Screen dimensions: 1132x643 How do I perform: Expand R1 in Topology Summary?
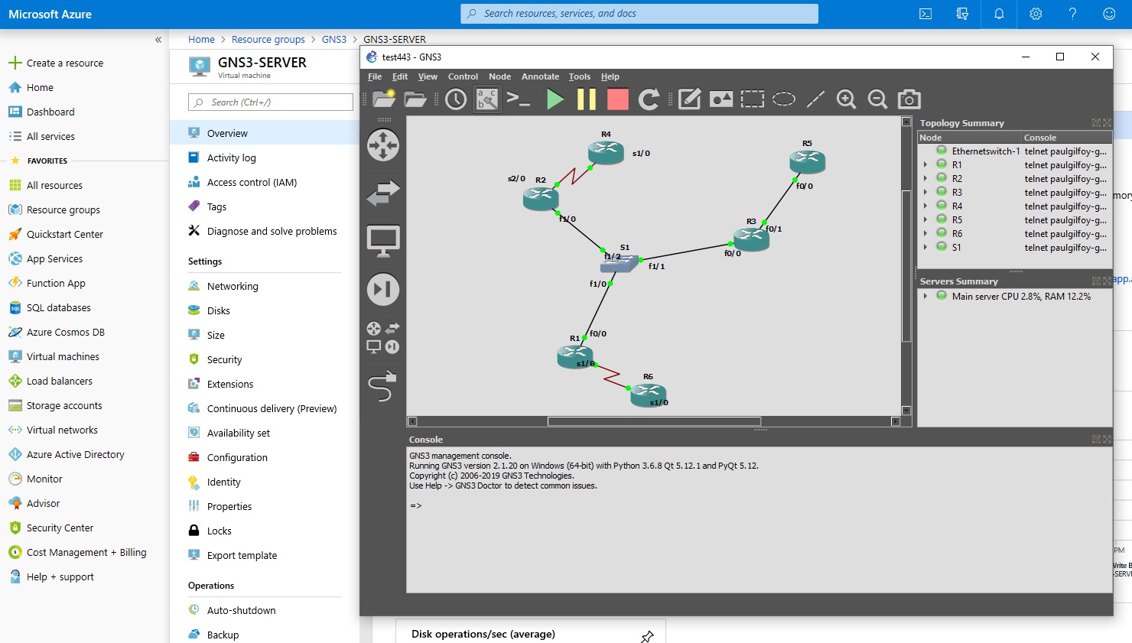pyautogui.click(x=925, y=164)
